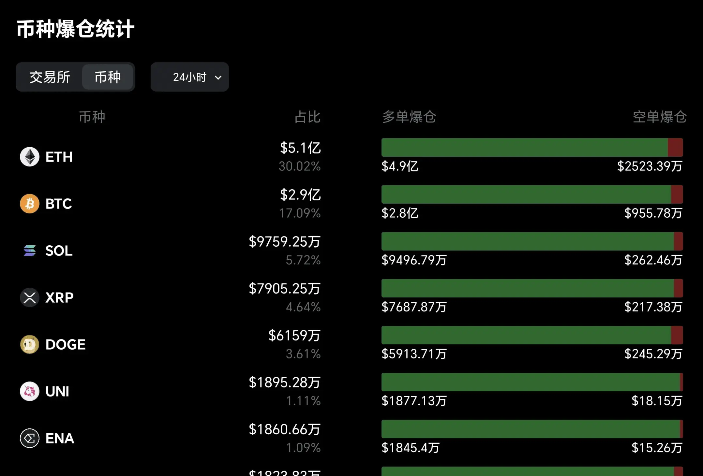Click the $1845.4万 ENA long amount
The image size is (703, 476).
[x=411, y=448]
